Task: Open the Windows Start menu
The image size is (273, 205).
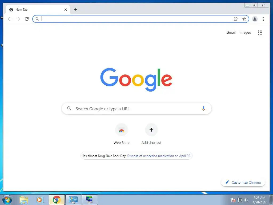Action: point(7,200)
